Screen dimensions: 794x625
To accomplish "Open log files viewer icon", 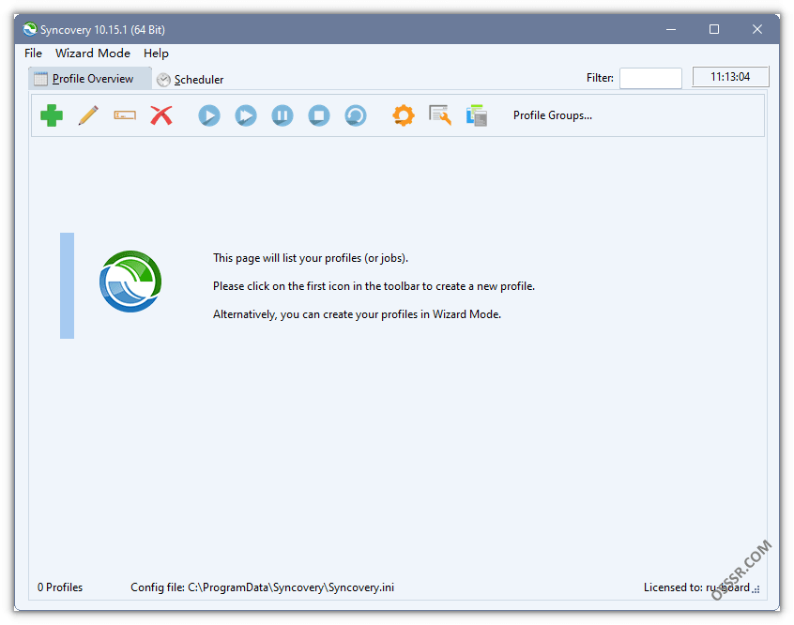I will [x=440, y=115].
